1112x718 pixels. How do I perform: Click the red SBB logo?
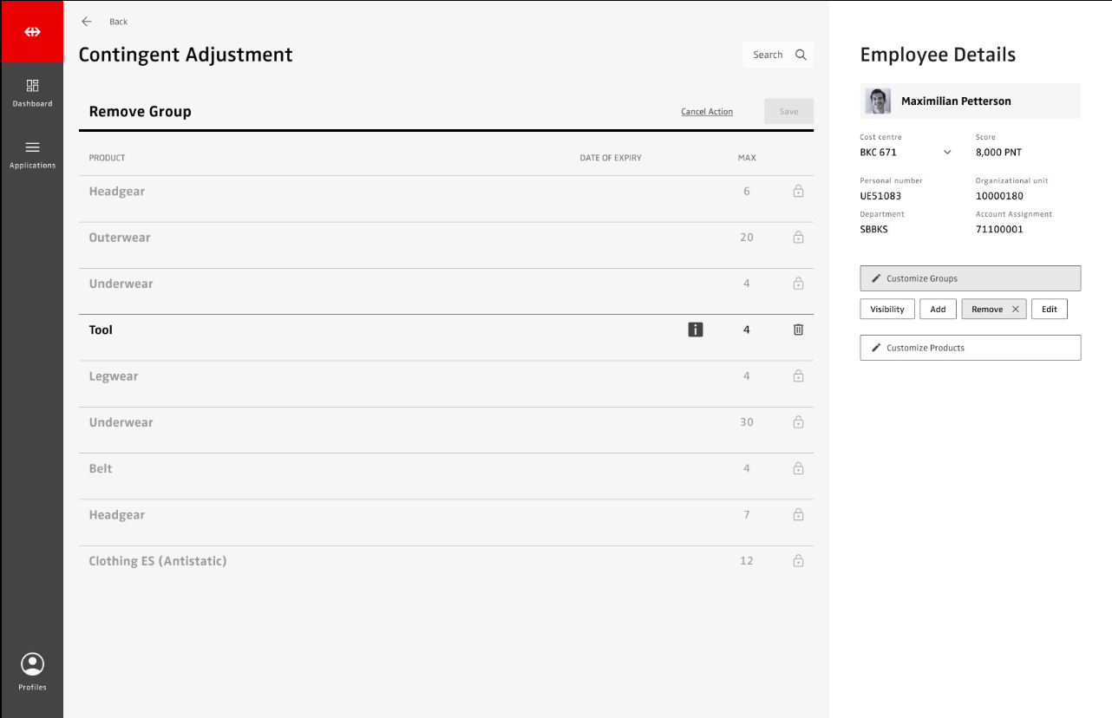[32, 32]
